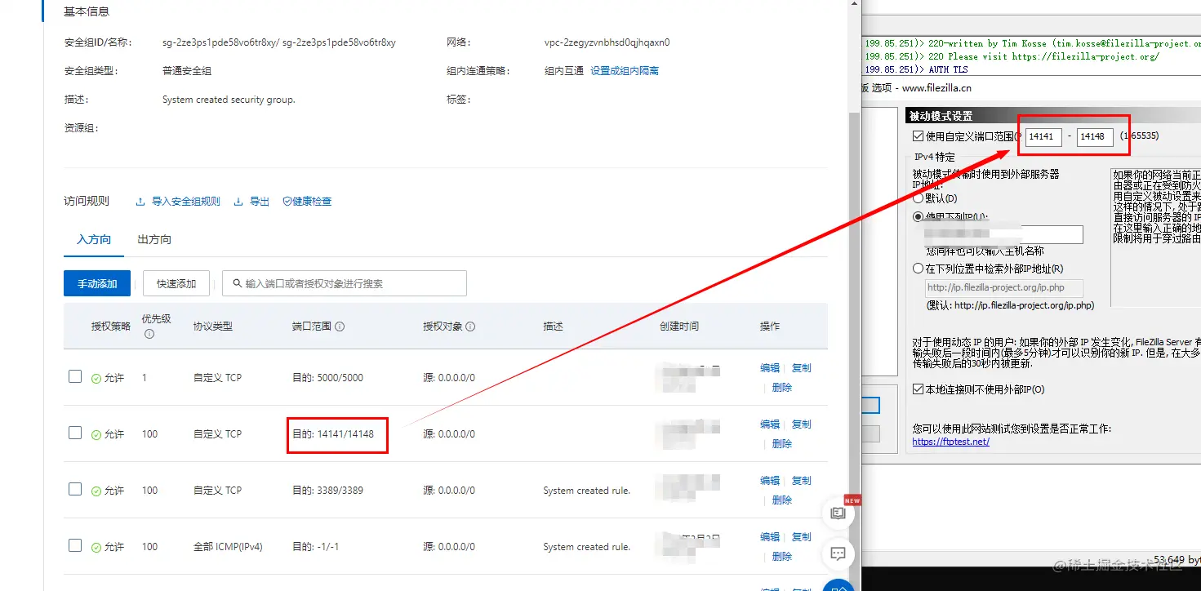Image resolution: width=1201 pixels, height=591 pixels.
Task: Select checkbox for the port 5000/5000 rule
Action: (75, 376)
